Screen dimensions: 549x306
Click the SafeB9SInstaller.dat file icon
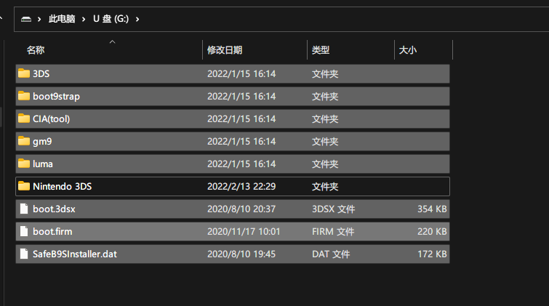pyautogui.click(x=24, y=254)
